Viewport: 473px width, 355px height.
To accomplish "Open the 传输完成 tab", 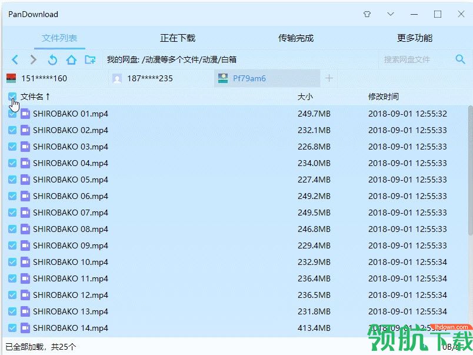I will pyautogui.click(x=296, y=38).
